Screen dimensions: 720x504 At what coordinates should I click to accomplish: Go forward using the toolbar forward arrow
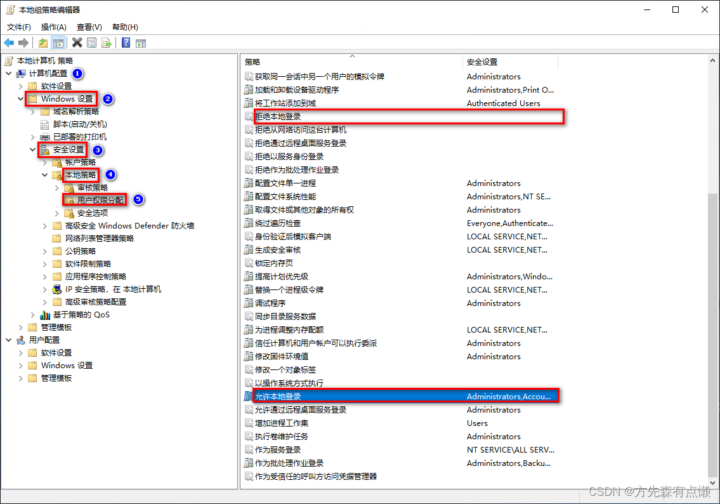23,43
